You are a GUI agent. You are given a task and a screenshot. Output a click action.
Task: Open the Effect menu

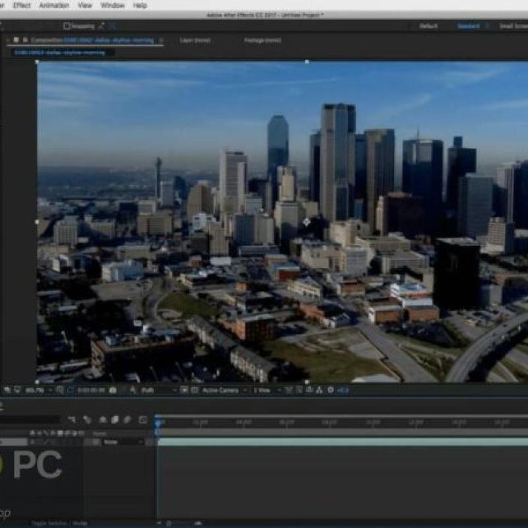[x=22, y=5]
